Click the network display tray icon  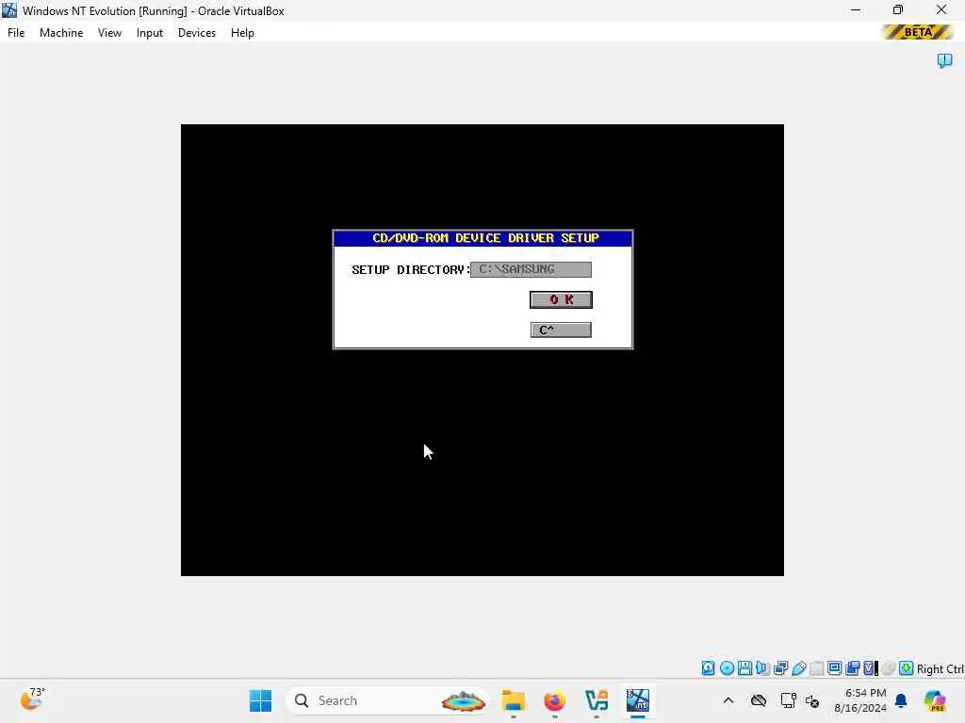(x=788, y=700)
